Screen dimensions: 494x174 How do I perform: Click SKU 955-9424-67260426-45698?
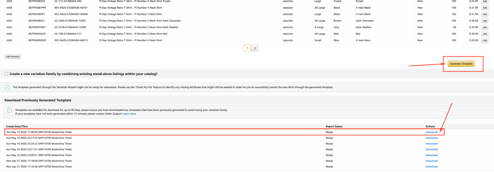(71, 14)
